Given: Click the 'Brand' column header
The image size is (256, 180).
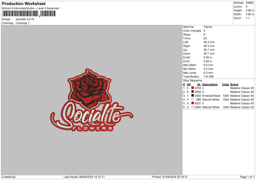Looking at the screenshot, I should [234, 84].
